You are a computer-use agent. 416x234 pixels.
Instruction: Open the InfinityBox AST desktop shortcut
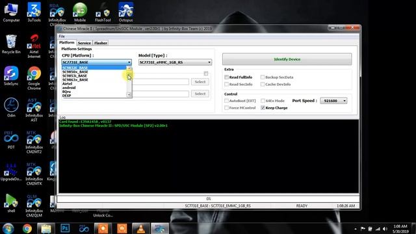(34, 110)
